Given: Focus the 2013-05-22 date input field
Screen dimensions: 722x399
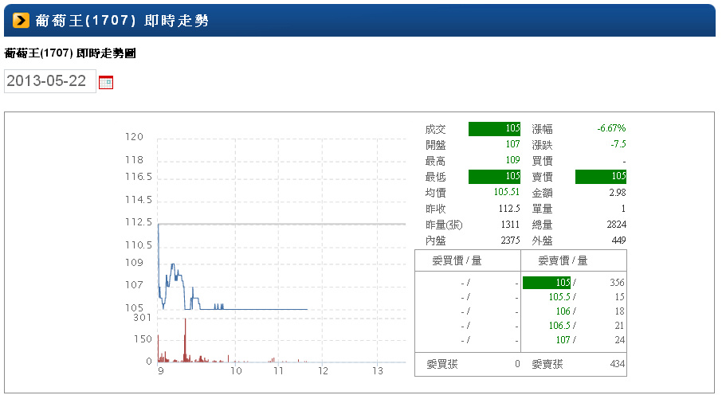Looking at the screenshot, I should tap(50, 81).
